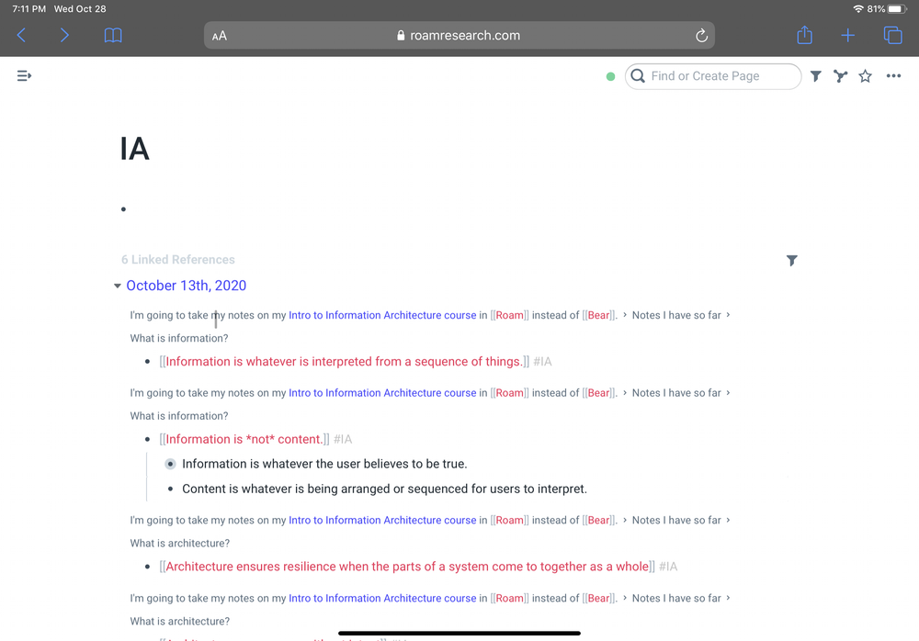Open Bear page link in first reference breadcrumb
This screenshot has height=641, width=919.
[x=598, y=315]
